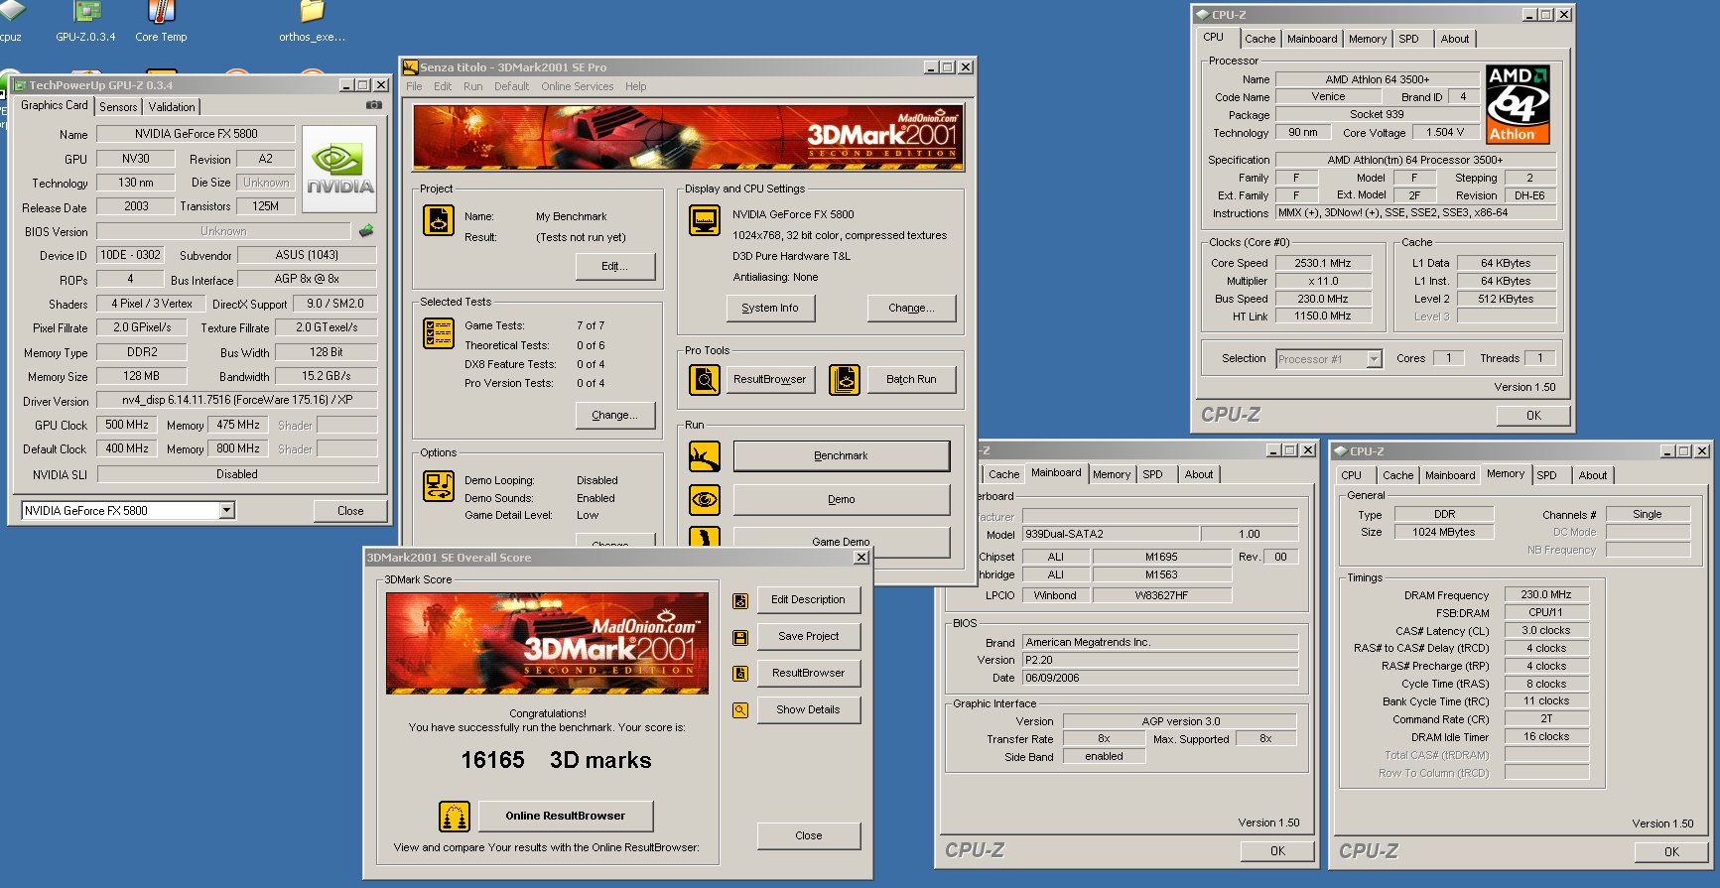Image resolution: width=1720 pixels, height=888 pixels.
Task: Click the Options settings icon in 3DMark2001
Action: [439, 486]
